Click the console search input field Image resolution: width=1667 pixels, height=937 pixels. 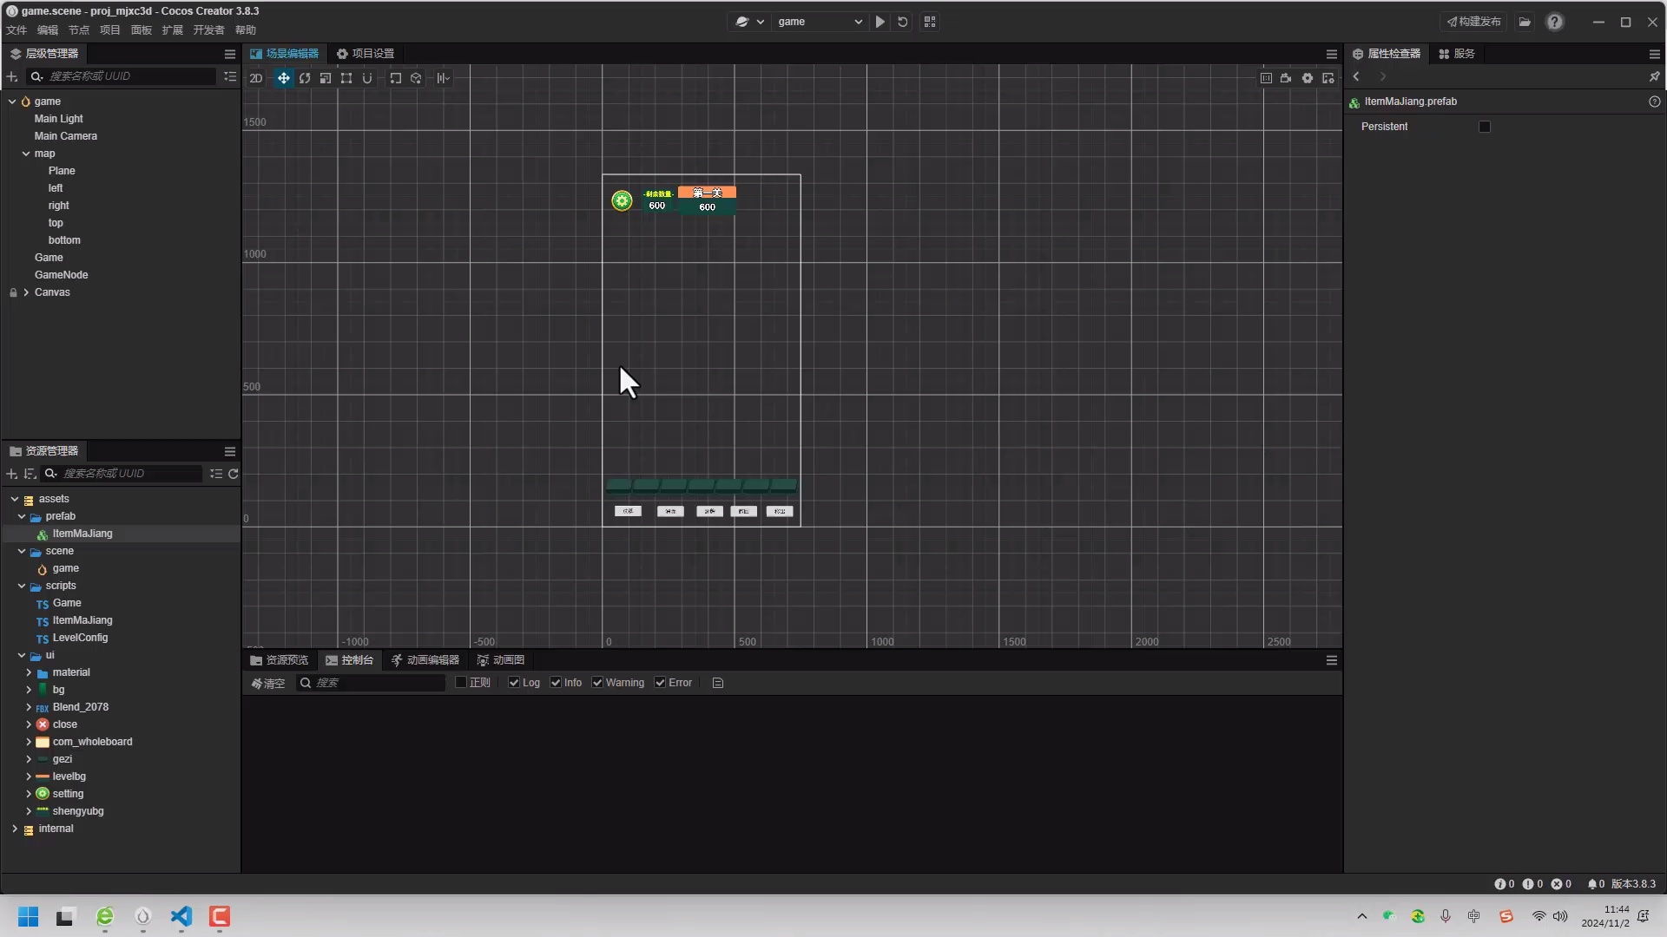tap(373, 683)
